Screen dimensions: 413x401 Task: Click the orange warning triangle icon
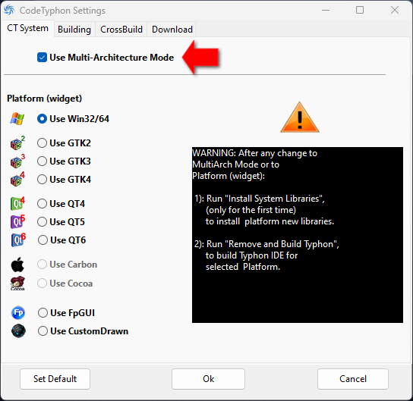(x=300, y=117)
